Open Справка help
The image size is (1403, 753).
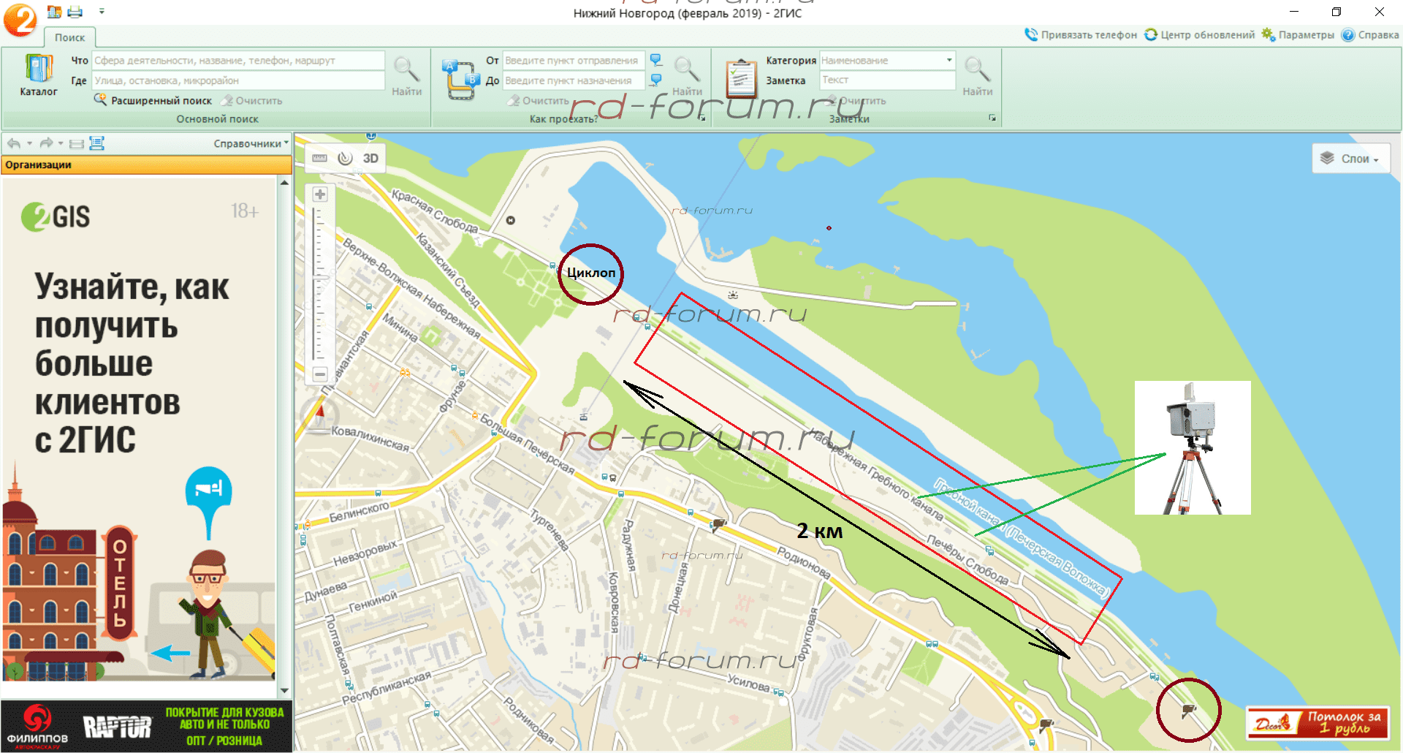click(x=1370, y=34)
